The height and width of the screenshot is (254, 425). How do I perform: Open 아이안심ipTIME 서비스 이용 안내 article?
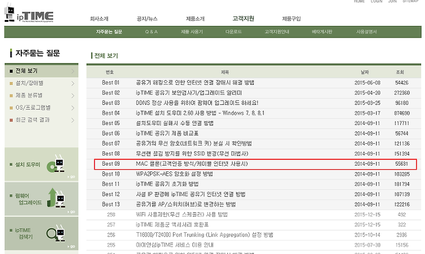pyautogui.click(x=175, y=245)
